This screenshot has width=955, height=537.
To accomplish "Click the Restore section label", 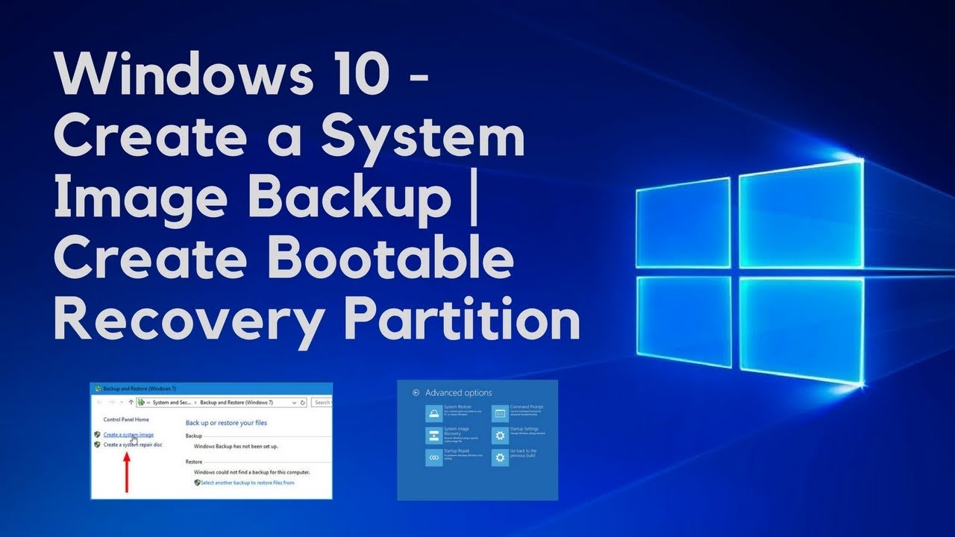I will [x=194, y=462].
